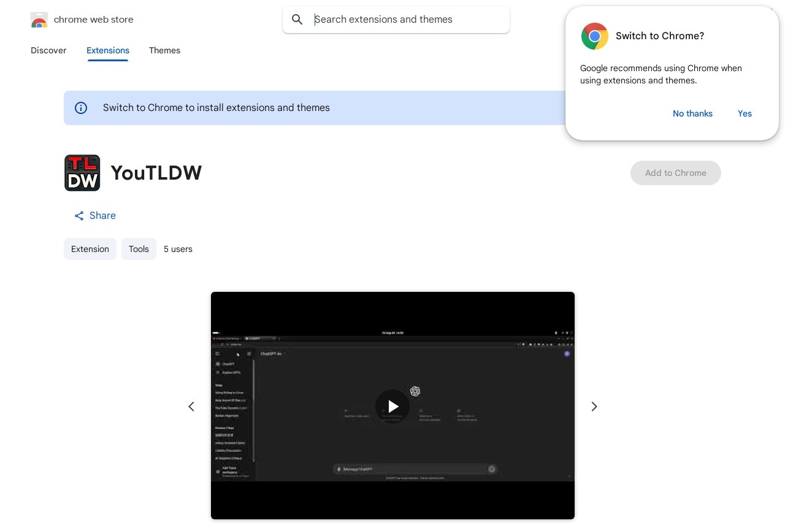Decline with No thanks
785x523 pixels.
click(x=692, y=113)
